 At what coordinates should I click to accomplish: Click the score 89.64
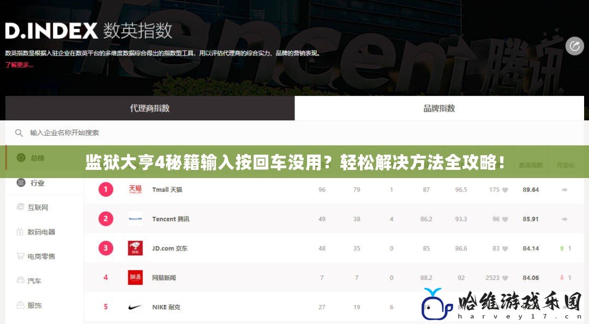(531, 189)
